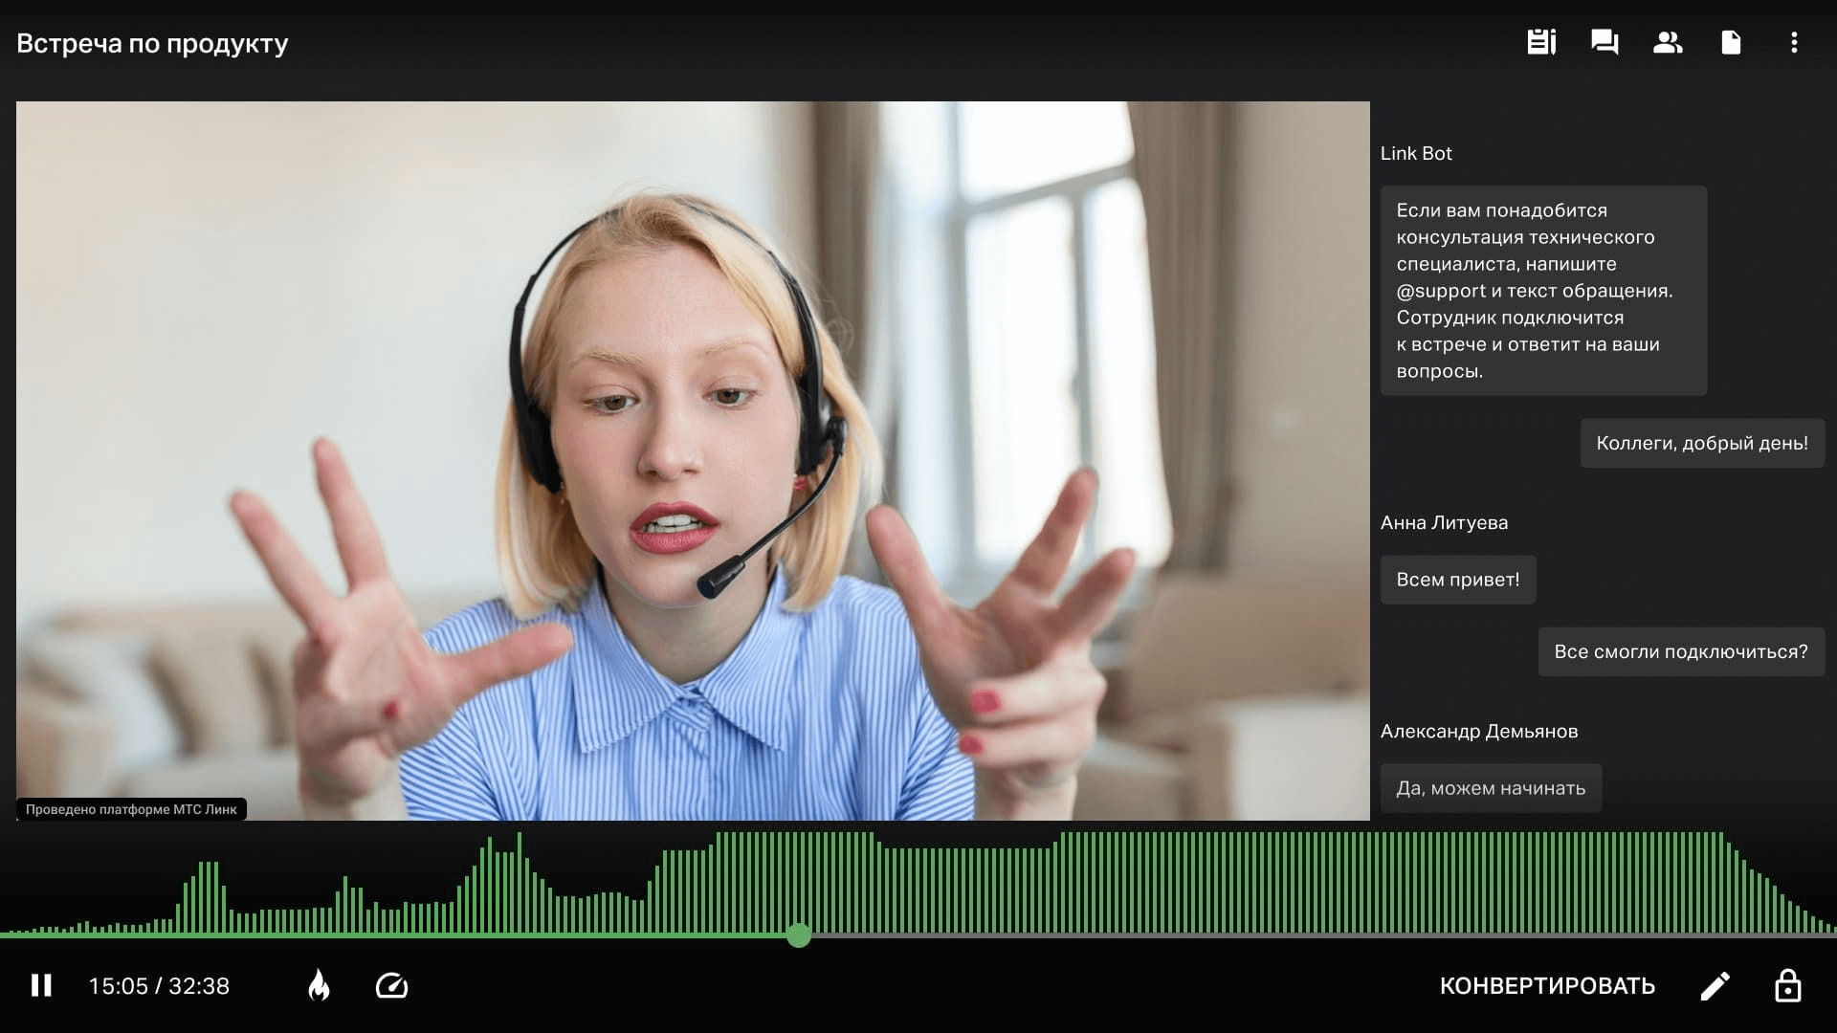Viewport: 1837px width, 1033px height.
Task: Toggle the lock access icon
Action: [x=1787, y=985]
